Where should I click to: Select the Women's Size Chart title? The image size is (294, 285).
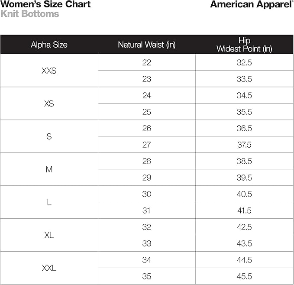(x=45, y=5)
